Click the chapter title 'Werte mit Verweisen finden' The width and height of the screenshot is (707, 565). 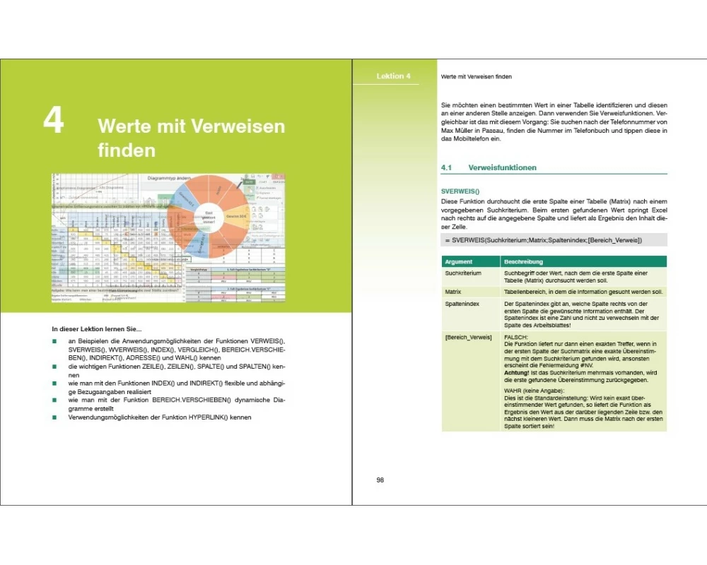[191, 138]
